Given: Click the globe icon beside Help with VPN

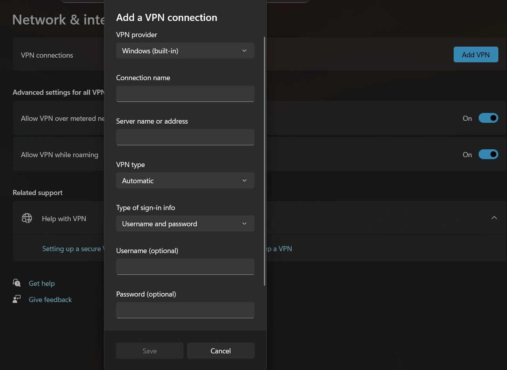Looking at the screenshot, I should tap(26, 218).
